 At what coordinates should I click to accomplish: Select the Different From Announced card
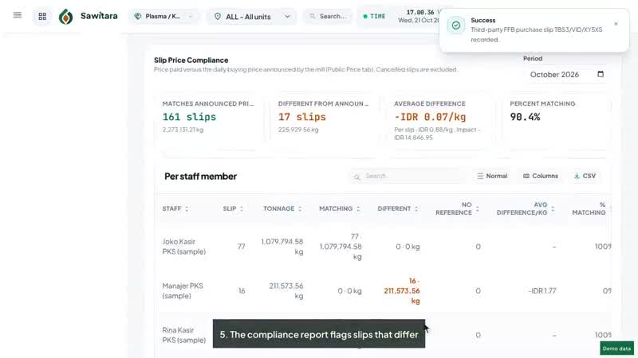pos(325,121)
